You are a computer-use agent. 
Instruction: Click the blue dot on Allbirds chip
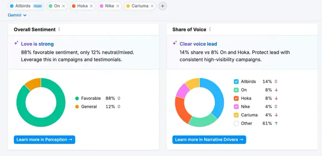point(12,6)
